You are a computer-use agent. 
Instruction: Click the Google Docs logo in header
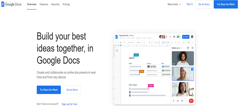(11, 4)
